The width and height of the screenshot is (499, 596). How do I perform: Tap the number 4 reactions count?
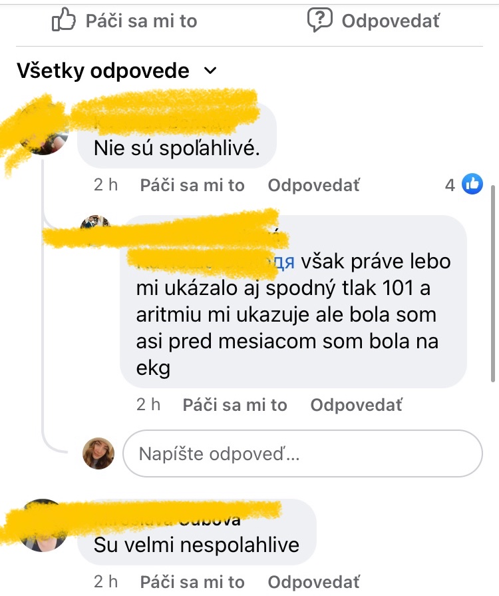[x=450, y=185]
